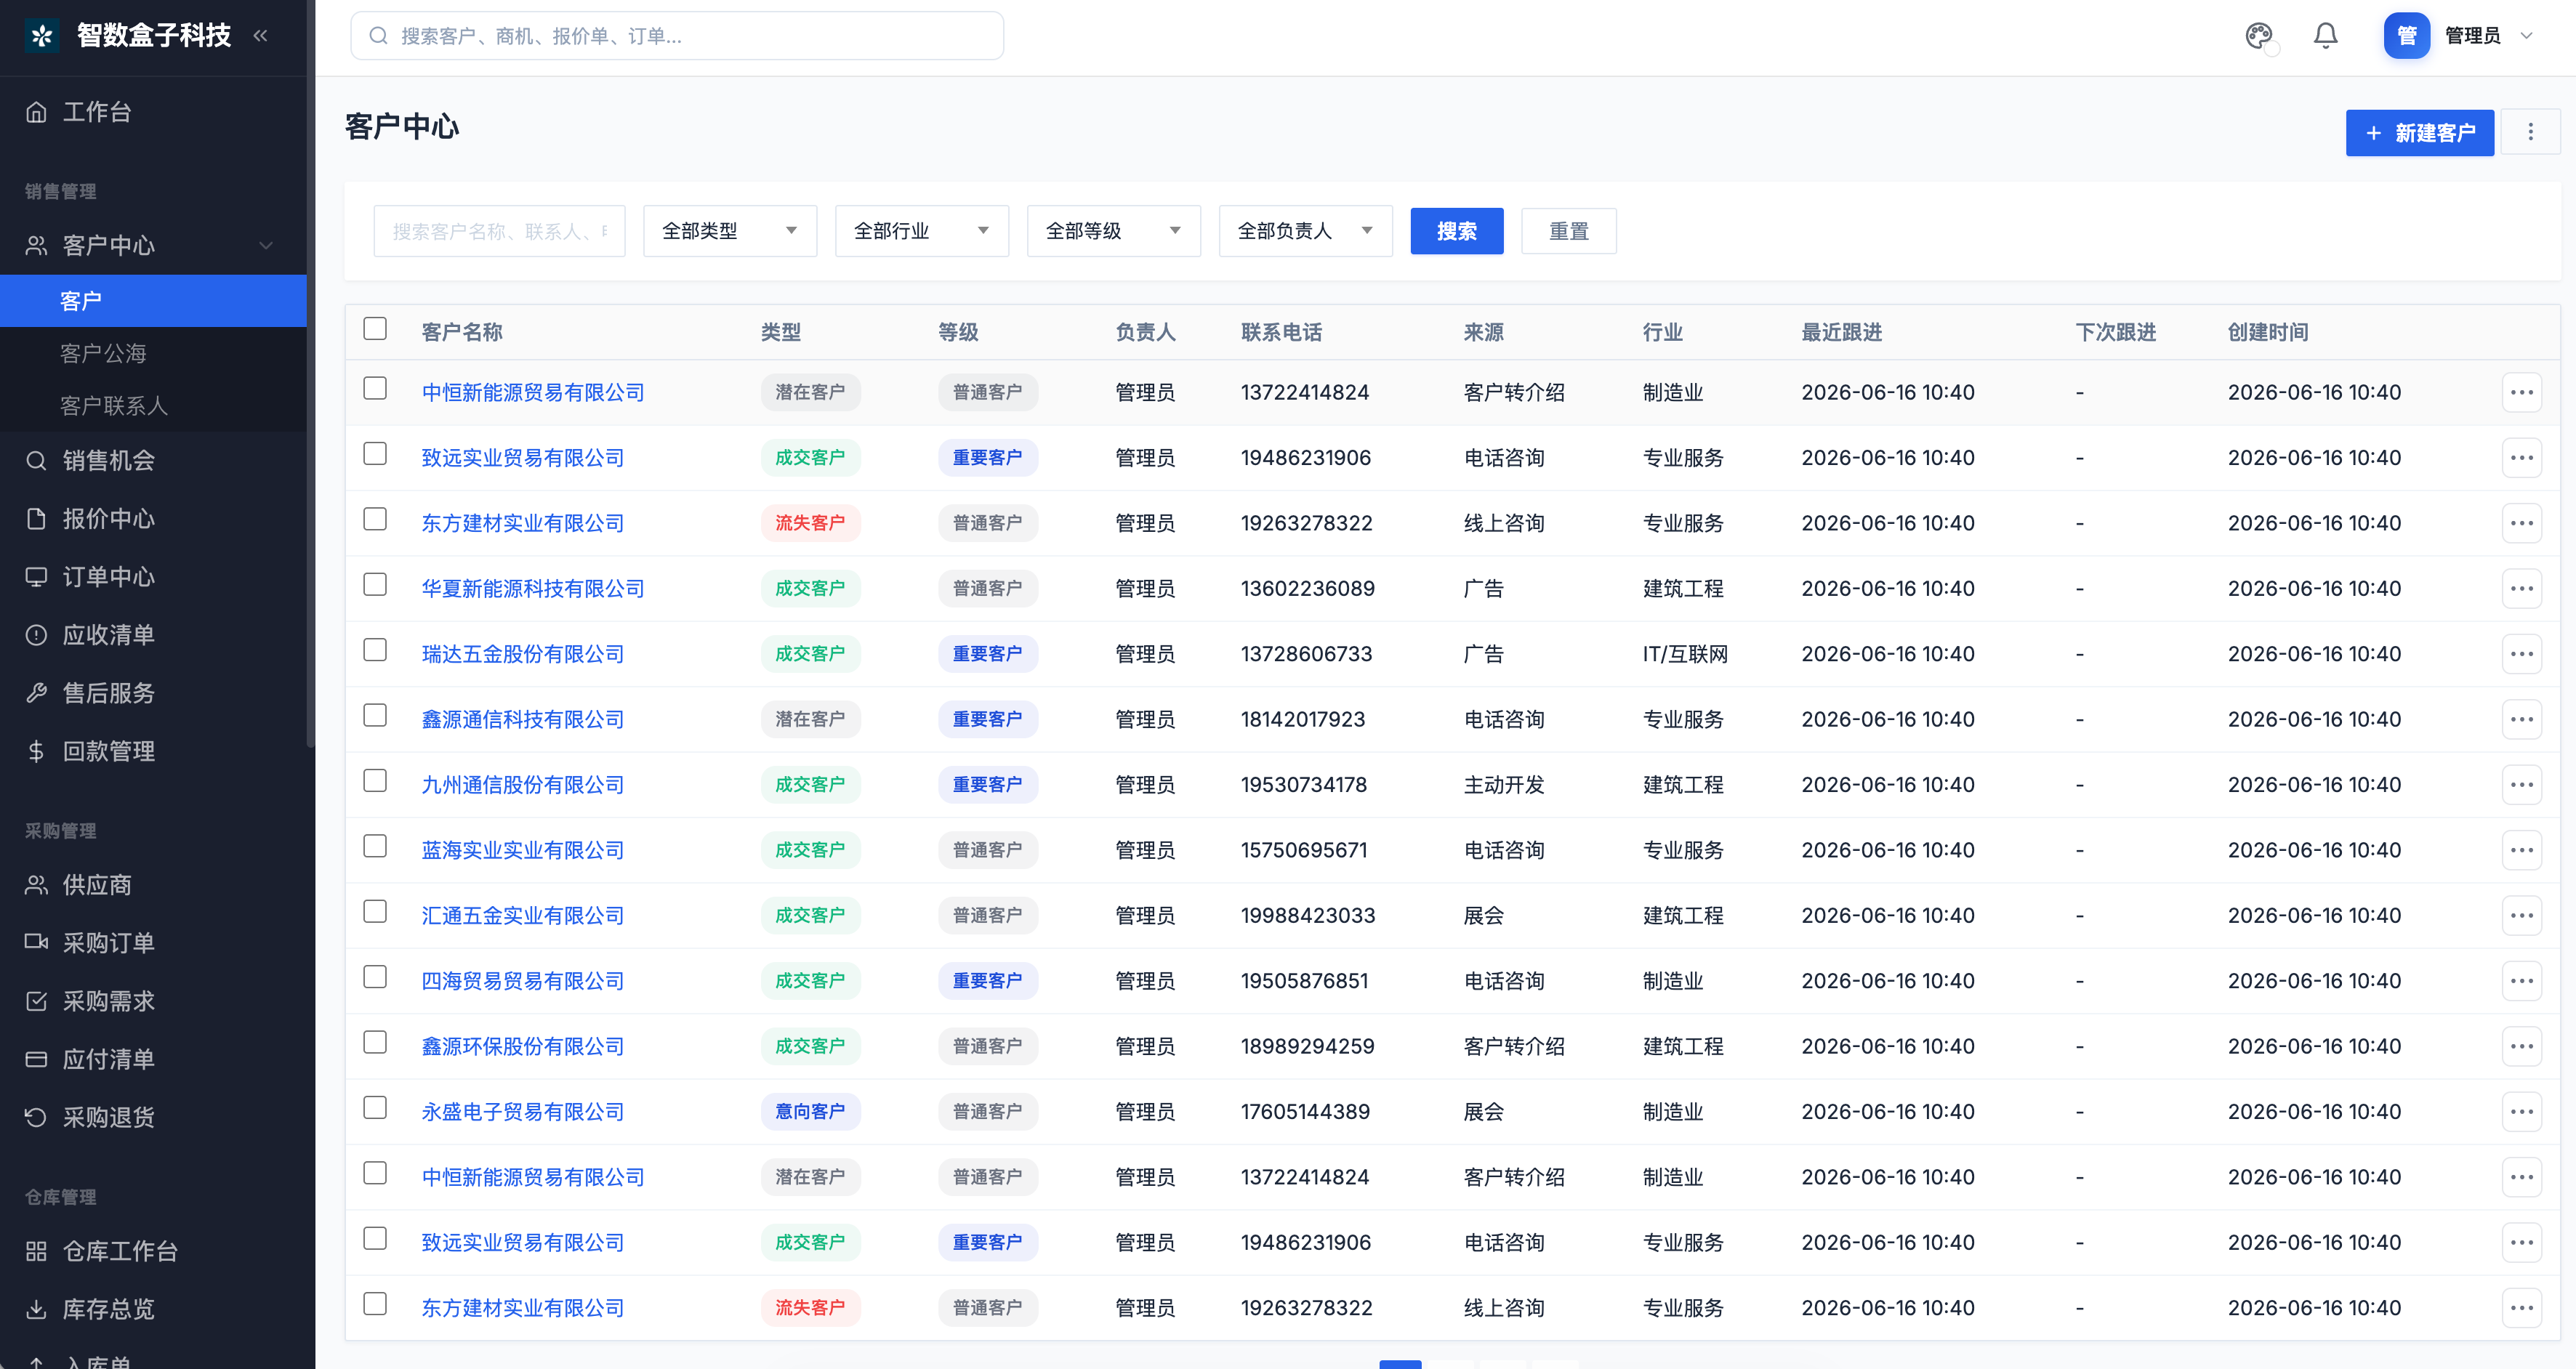Image resolution: width=2576 pixels, height=1369 pixels.
Task: Check 鑫源通信科技有限公司 row checkbox
Action: (x=375, y=715)
